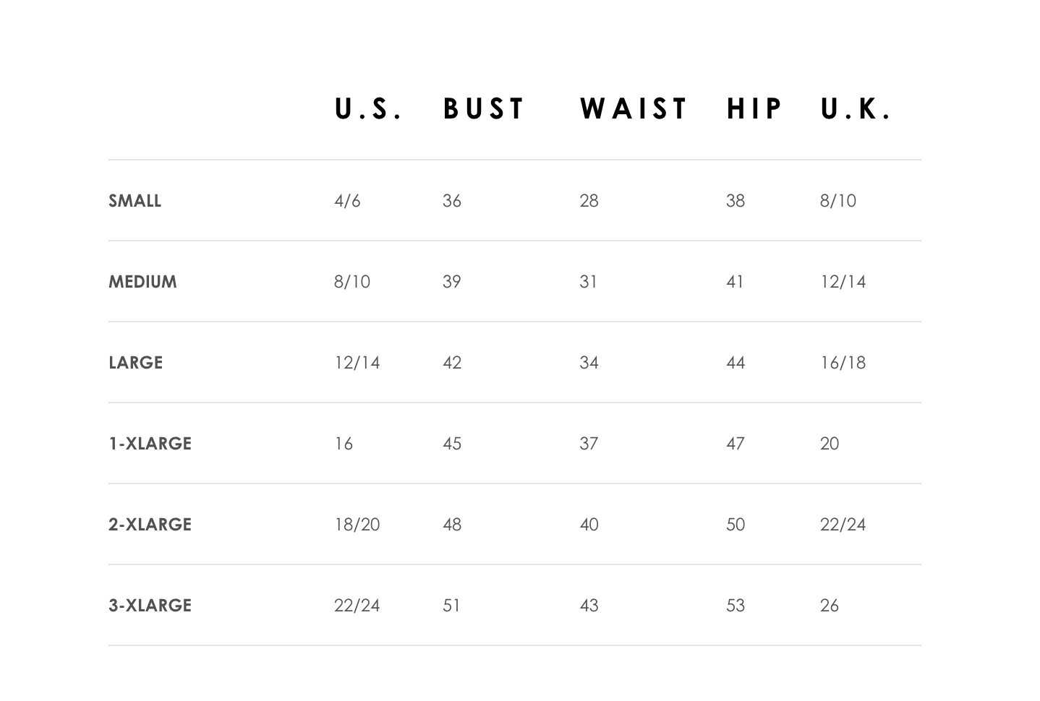Select the WAIST column header
The height and width of the screenshot is (701, 1040).
click(634, 109)
